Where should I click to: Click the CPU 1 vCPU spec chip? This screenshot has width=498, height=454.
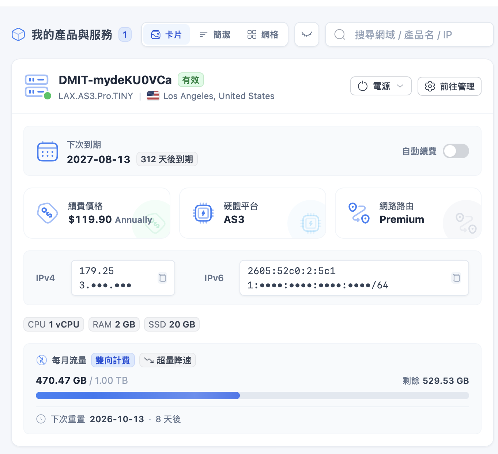coord(54,324)
